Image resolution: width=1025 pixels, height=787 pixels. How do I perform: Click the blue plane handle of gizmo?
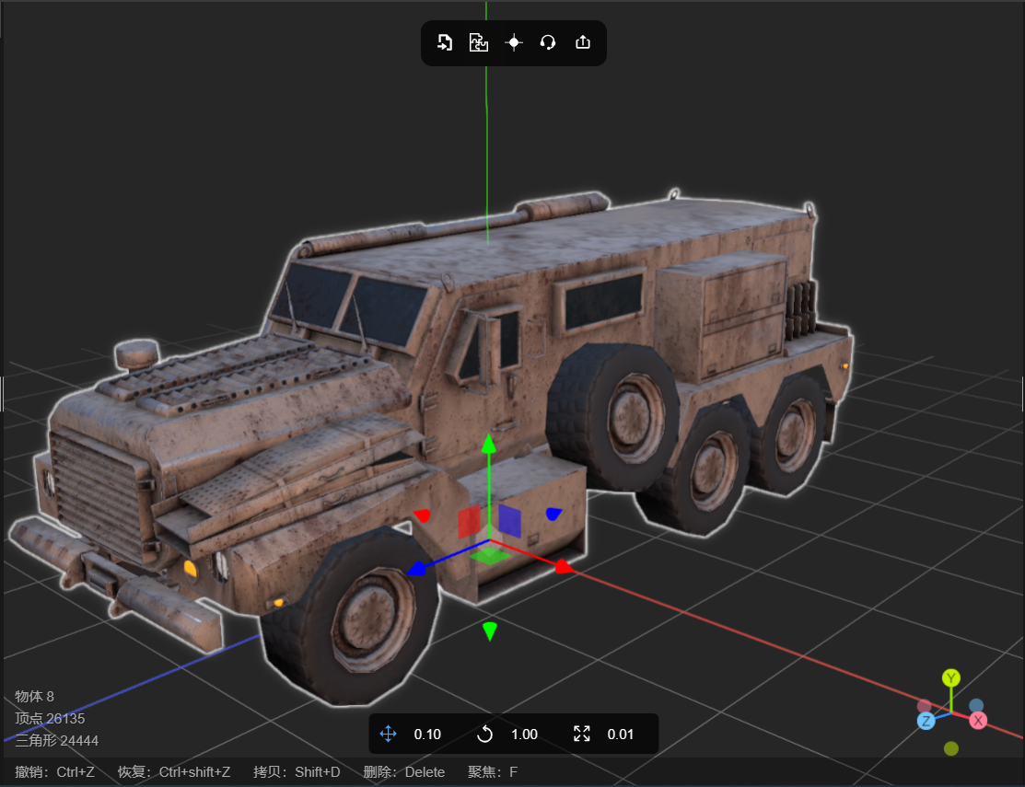[509, 521]
